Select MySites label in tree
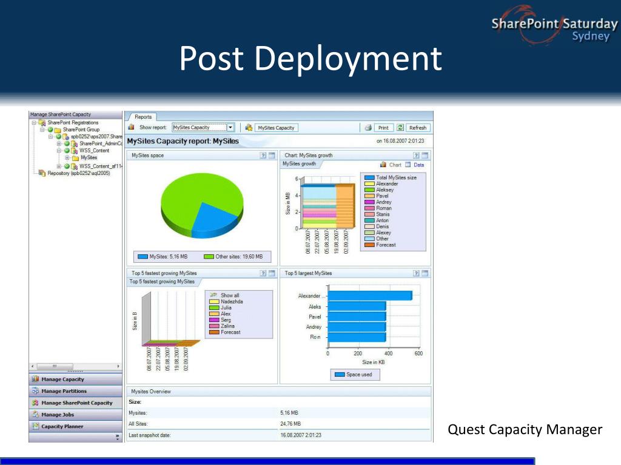Screen dimensions: 621x465 89,157
